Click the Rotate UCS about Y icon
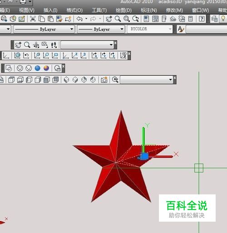 tap(104, 55)
